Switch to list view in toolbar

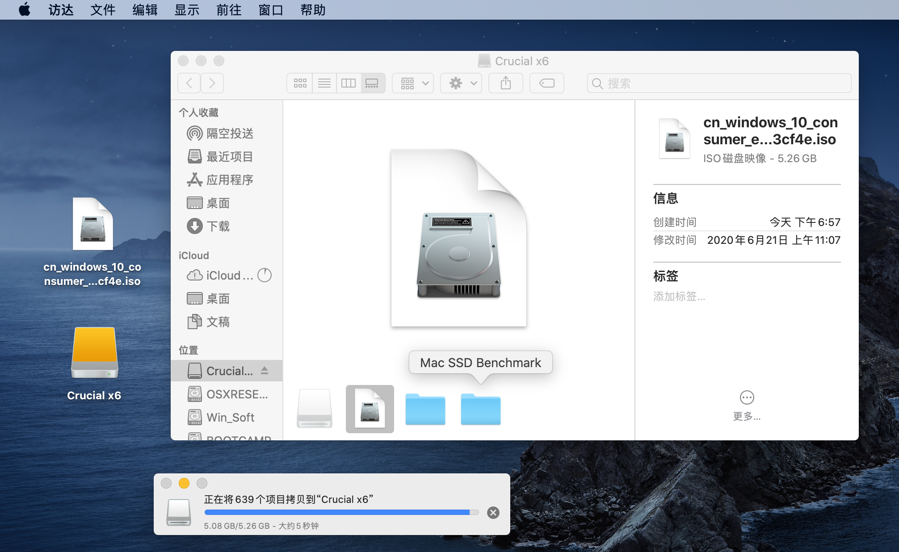[324, 83]
